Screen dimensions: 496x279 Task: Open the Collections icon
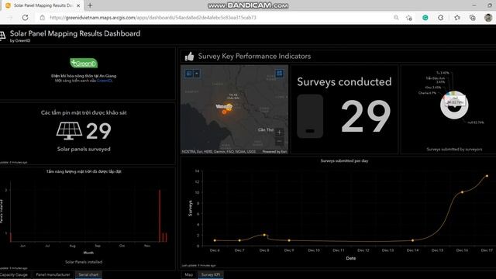(472, 18)
